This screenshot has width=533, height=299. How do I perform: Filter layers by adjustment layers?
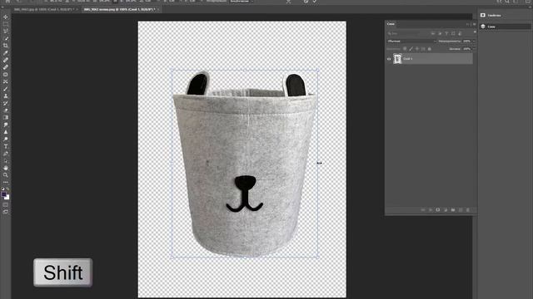[x=440, y=33]
